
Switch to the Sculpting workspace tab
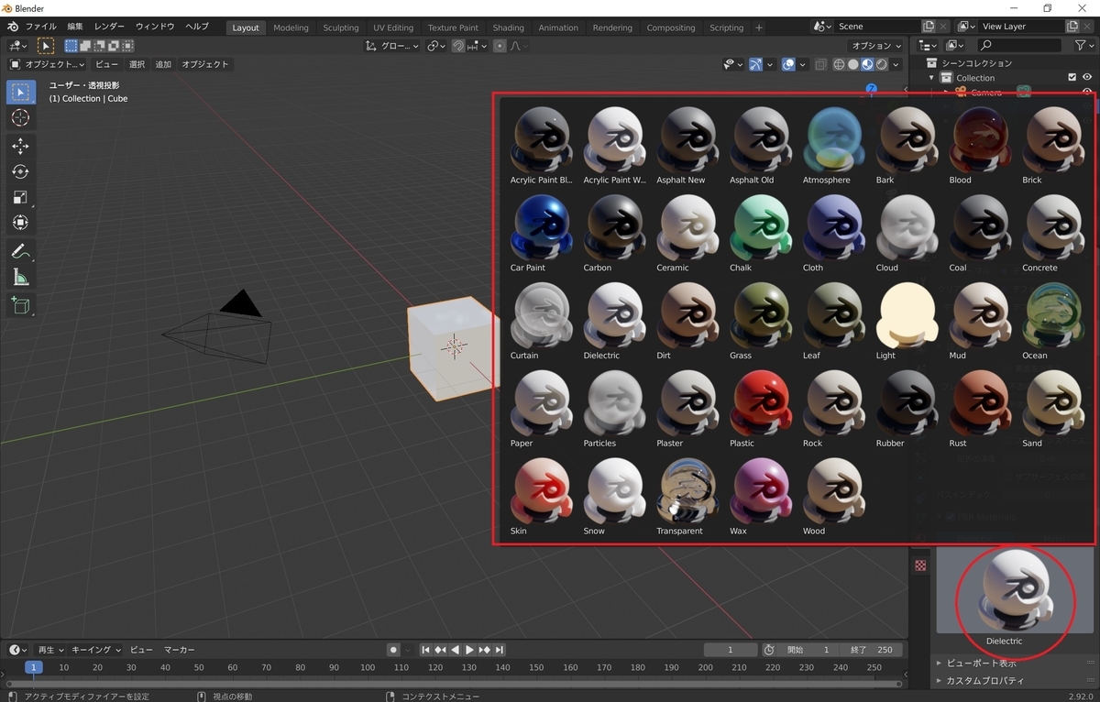tap(341, 27)
